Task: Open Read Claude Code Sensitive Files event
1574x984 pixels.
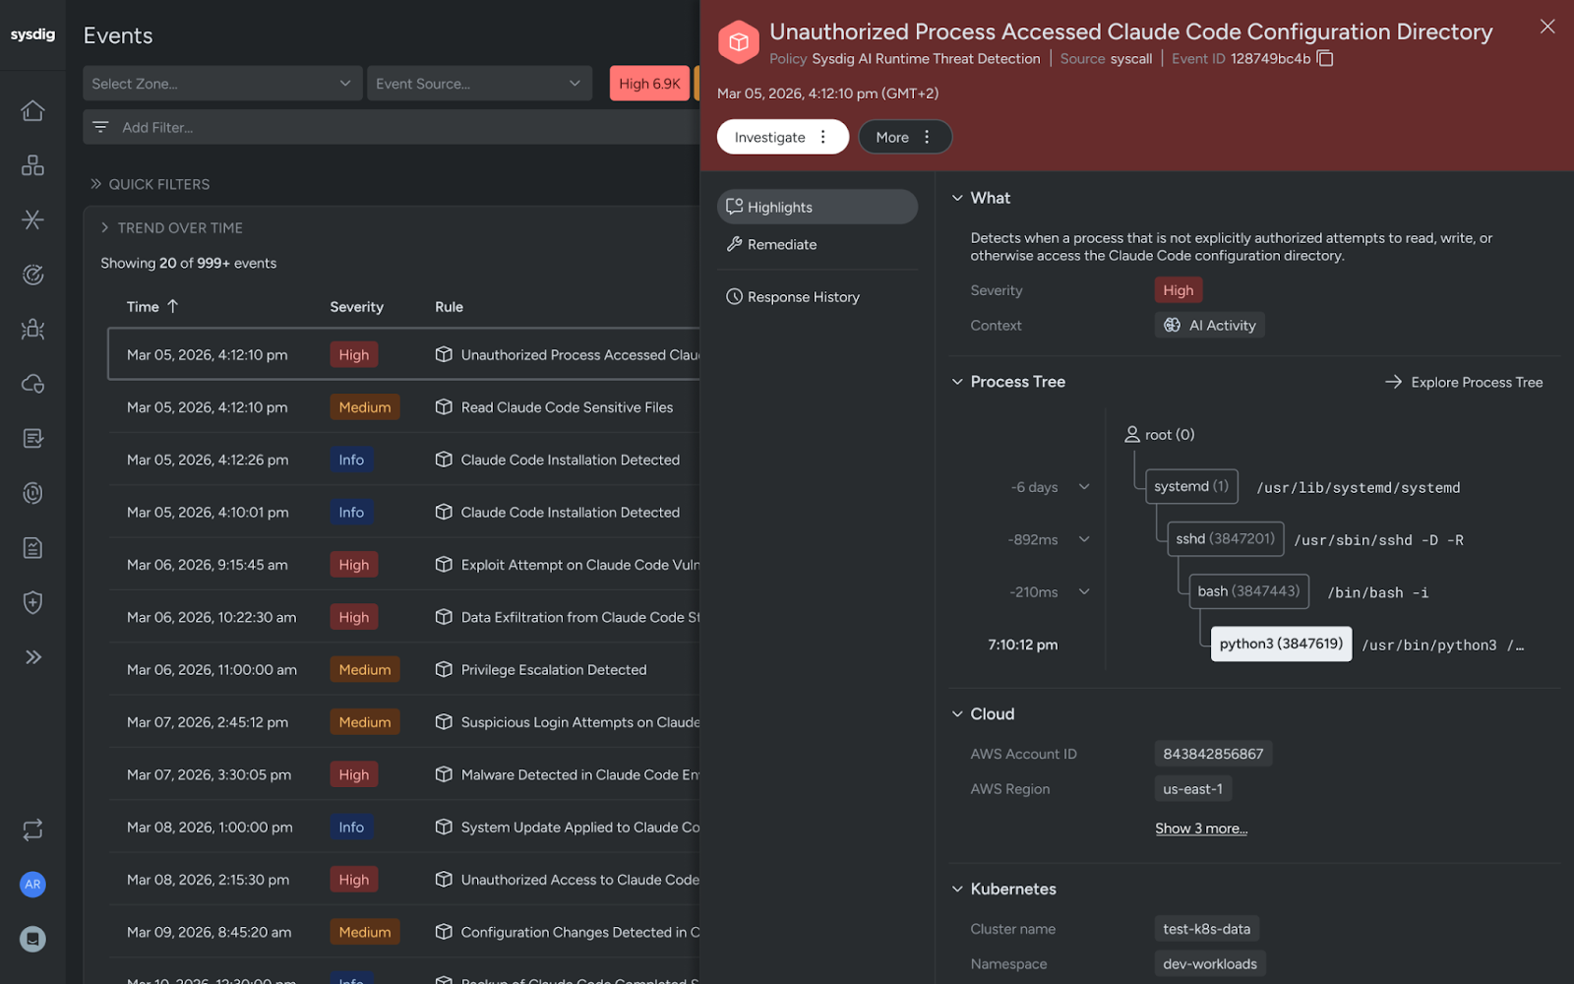Action: (x=403, y=407)
